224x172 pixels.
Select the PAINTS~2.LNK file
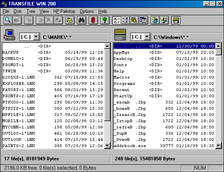[53, 146]
